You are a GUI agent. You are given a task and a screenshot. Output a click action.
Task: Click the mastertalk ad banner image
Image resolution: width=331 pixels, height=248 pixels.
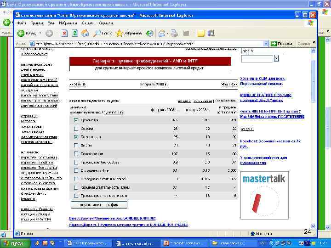pyautogui.click(x=264, y=195)
